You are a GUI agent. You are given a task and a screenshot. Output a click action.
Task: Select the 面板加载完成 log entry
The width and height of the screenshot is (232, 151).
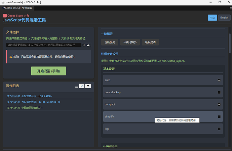[48, 96]
